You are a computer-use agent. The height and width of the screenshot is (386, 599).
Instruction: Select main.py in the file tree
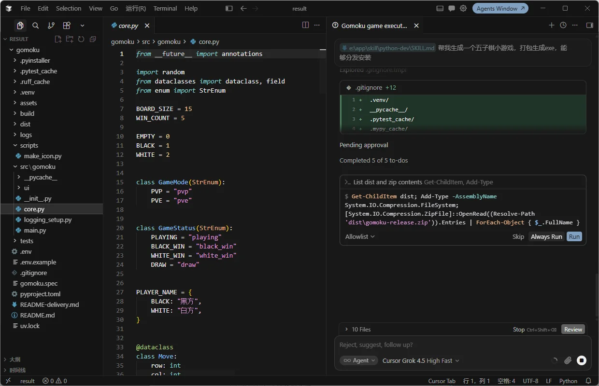click(x=51, y=230)
